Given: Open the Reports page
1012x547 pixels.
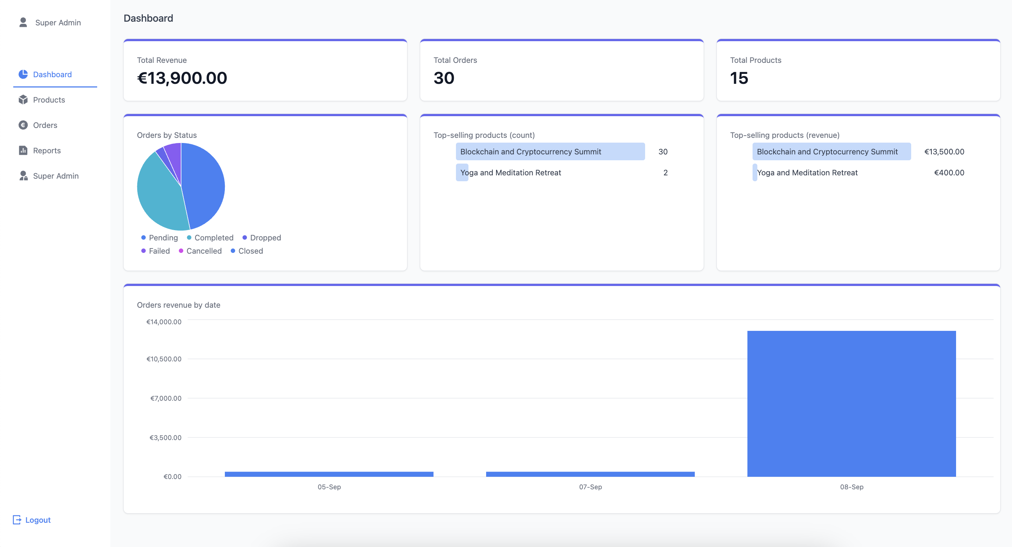Looking at the screenshot, I should click(x=46, y=150).
